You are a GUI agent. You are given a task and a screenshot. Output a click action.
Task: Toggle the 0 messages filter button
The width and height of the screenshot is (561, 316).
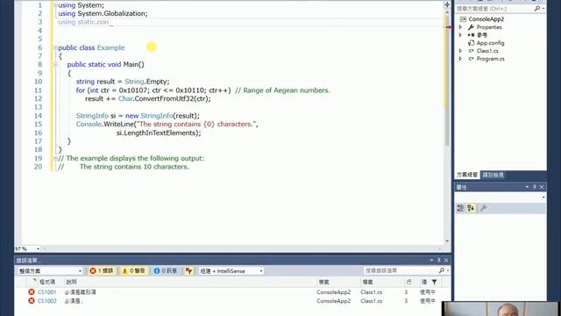(x=166, y=271)
